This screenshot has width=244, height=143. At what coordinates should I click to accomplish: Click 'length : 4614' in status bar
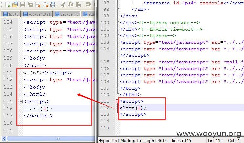[x=154, y=140]
